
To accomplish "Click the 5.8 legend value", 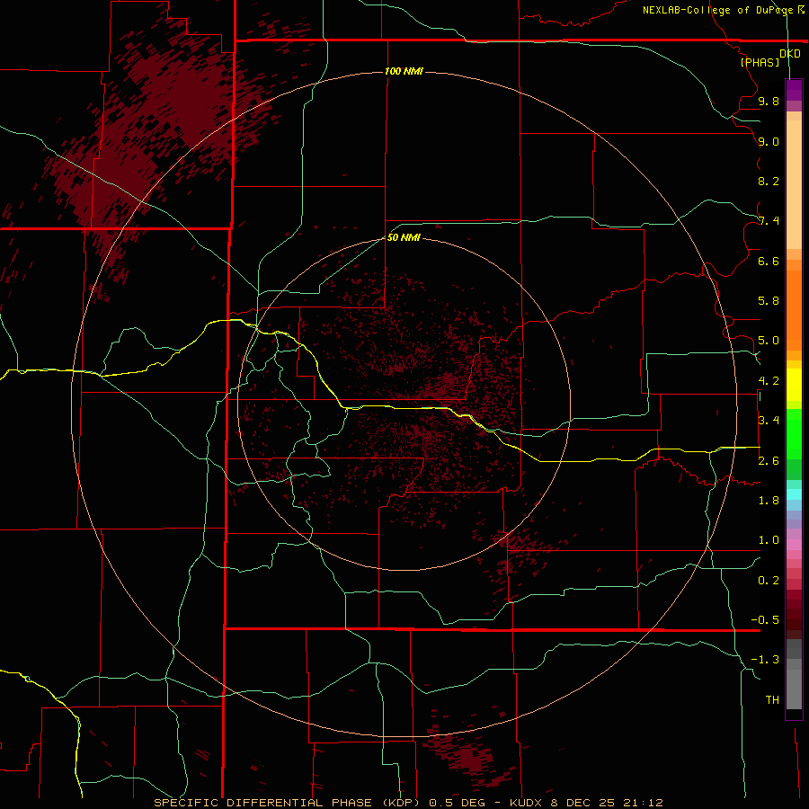I will [x=769, y=301].
